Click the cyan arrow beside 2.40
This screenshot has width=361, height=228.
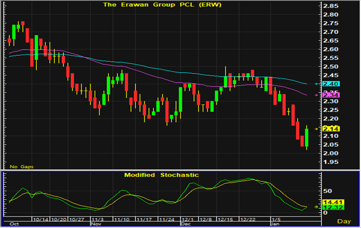317,84
